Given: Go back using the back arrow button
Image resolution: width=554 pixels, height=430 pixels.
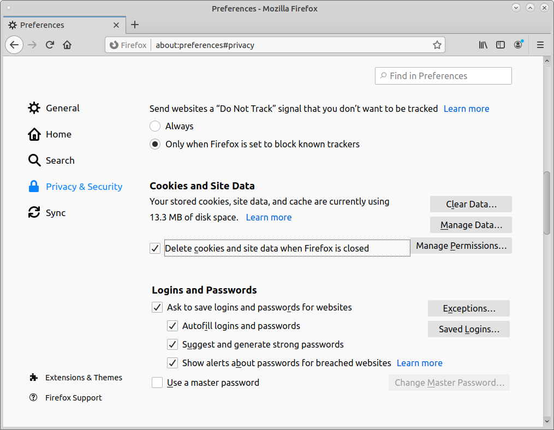Looking at the screenshot, I should coord(14,45).
